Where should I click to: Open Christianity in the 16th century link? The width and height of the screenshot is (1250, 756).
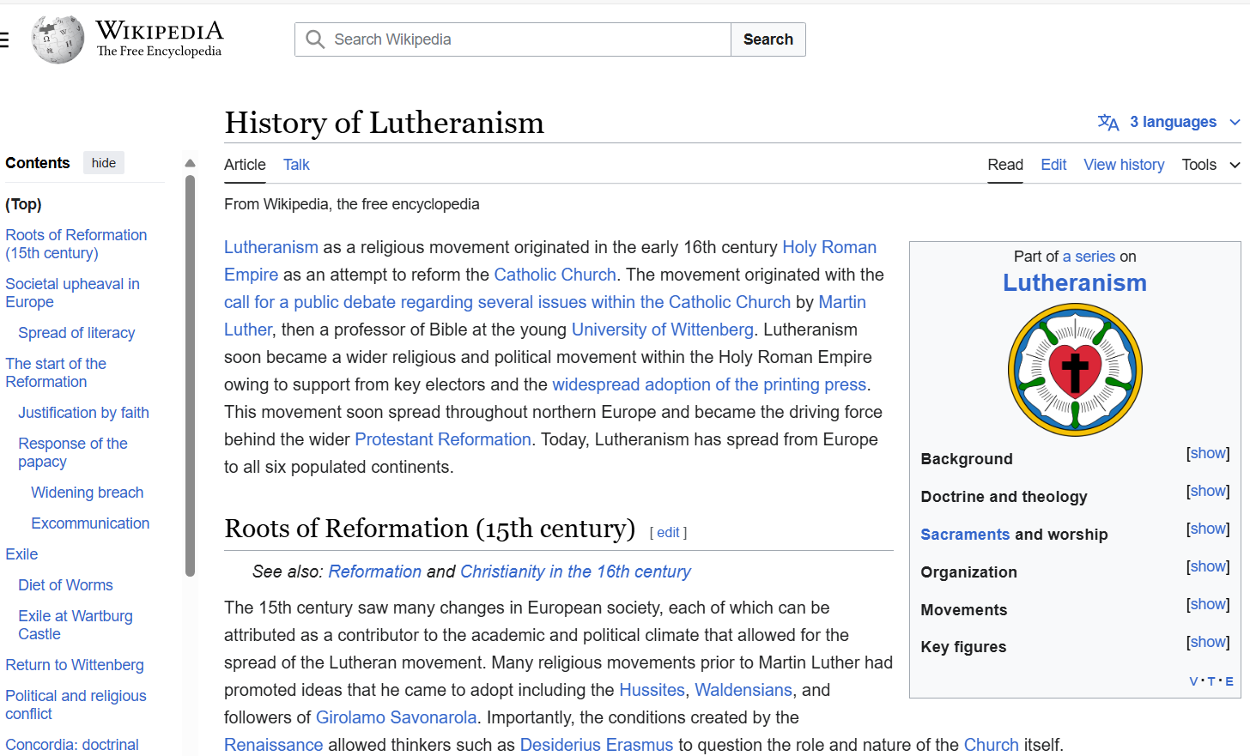[x=575, y=572]
